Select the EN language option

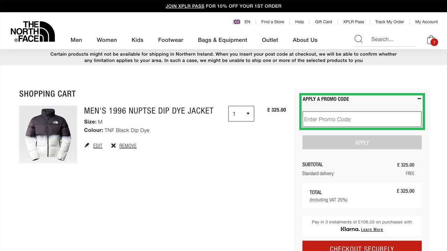click(x=247, y=22)
